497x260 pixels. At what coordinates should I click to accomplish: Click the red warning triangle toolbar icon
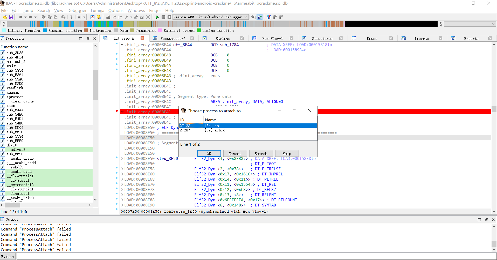click(92, 17)
